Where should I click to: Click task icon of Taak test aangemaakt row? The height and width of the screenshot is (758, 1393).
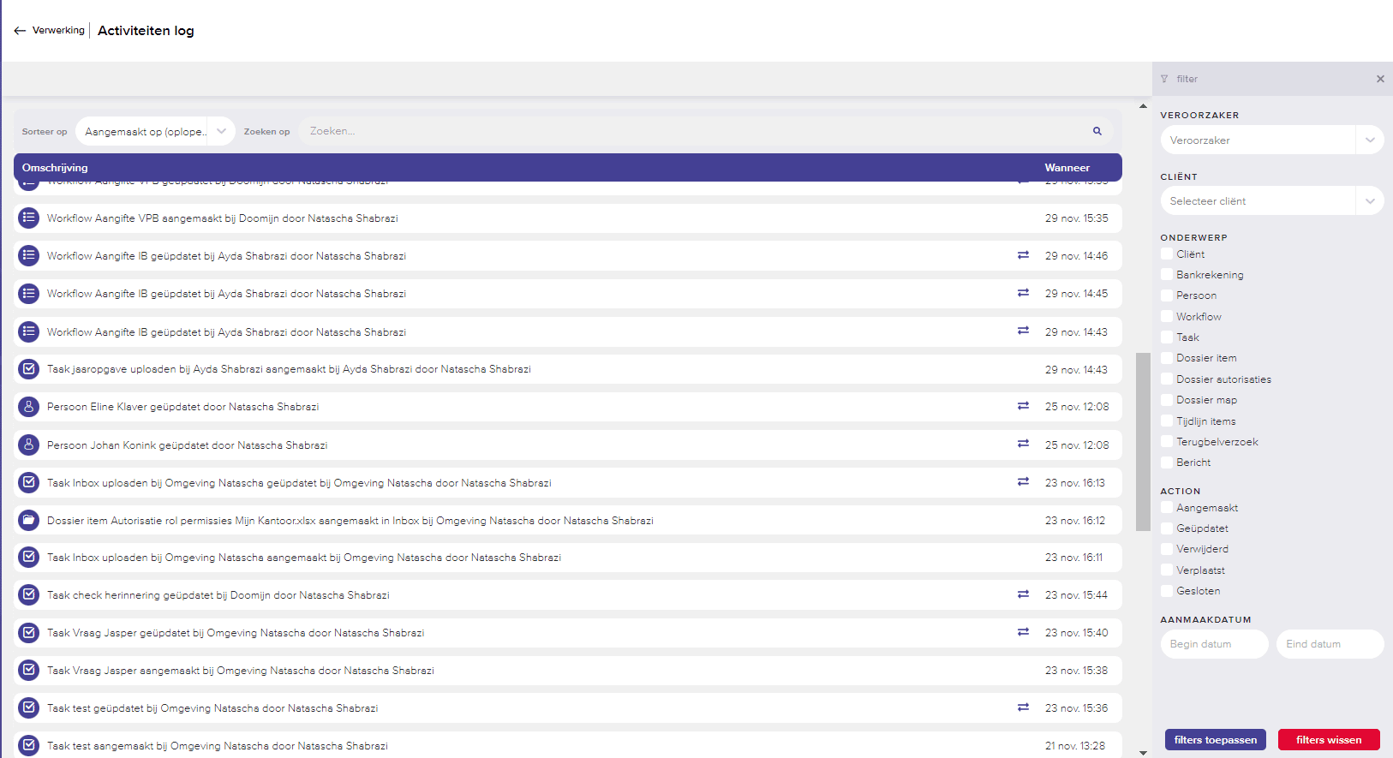tap(29, 746)
